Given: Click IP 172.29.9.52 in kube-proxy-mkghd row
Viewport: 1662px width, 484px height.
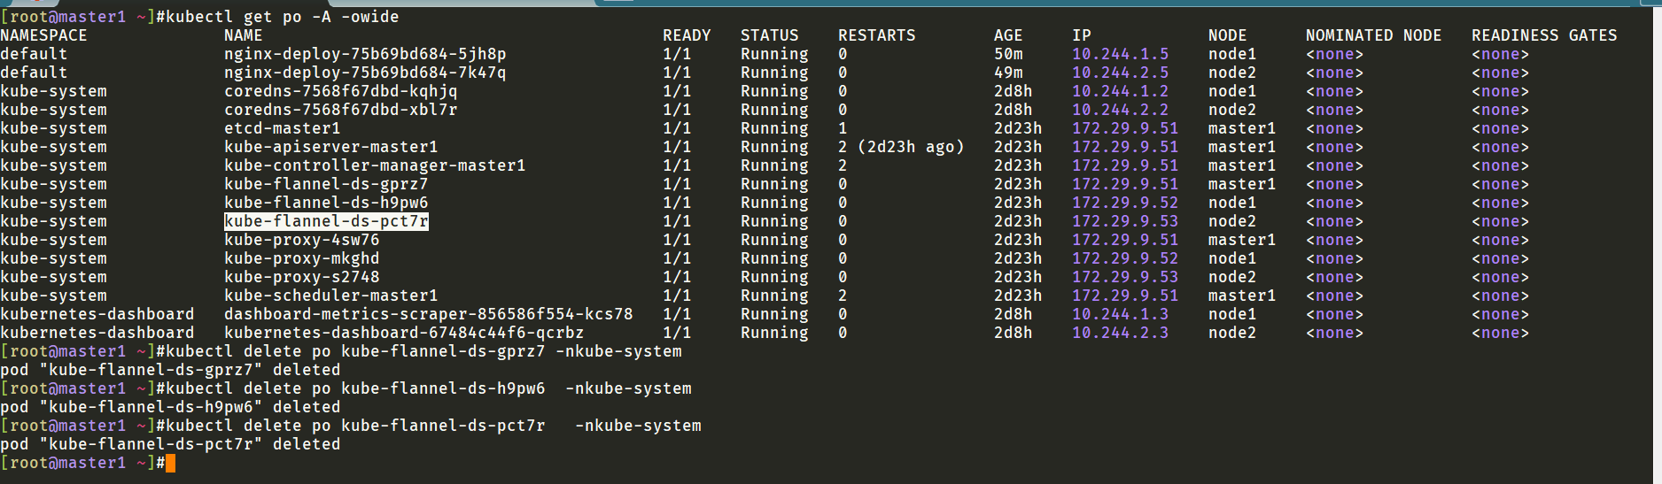Looking at the screenshot, I should (x=1125, y=258).
